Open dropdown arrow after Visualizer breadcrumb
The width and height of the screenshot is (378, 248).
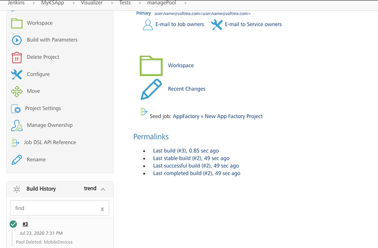point(112,3)
